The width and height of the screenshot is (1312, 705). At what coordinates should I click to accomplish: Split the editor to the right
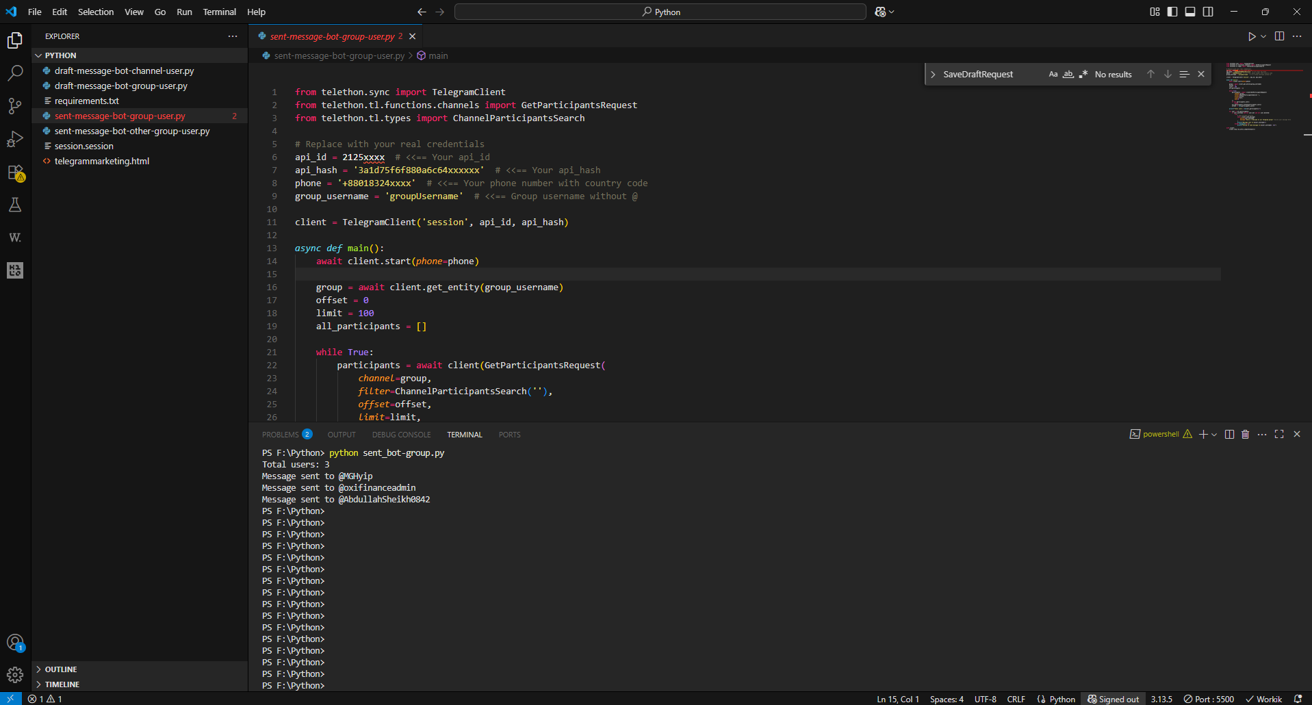click(1279, 36)
